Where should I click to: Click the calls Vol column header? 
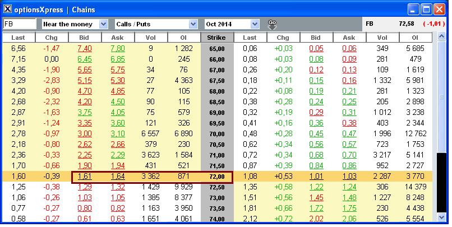(x=151, y=38)
